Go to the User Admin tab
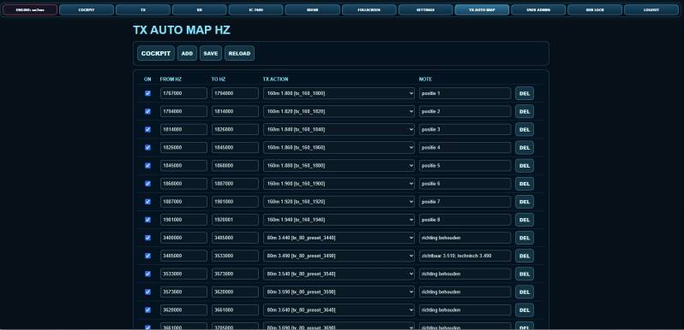 (538, 10)
